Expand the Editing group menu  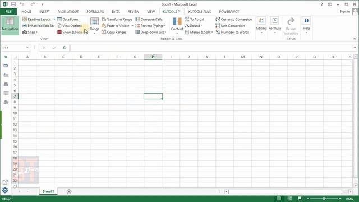point(261,25)
